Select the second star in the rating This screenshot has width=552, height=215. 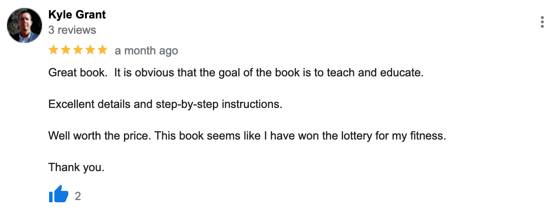click(66, 50)
